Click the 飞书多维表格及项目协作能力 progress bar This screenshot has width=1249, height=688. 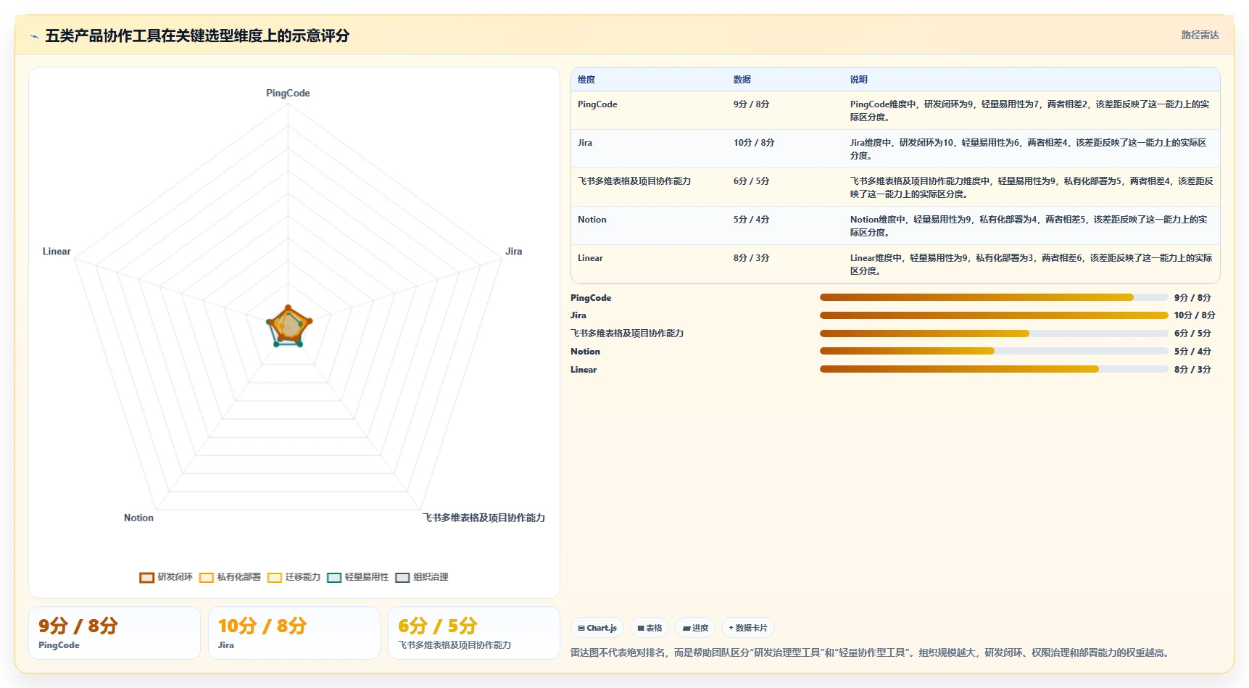pyautogui.click(x=994, y=333)
